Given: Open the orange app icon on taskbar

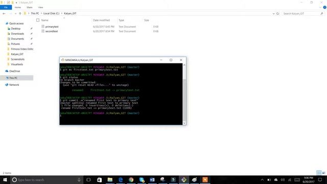Looking at the screenshot, I should pyautogui.click(x=205, y=179).
